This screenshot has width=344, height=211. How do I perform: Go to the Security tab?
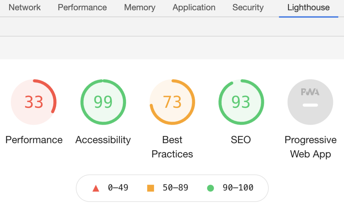(x=248, y=7)
